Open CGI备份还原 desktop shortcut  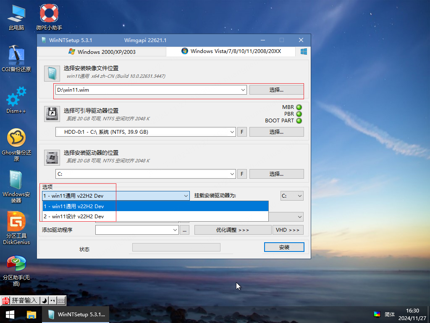click(16, 58)
